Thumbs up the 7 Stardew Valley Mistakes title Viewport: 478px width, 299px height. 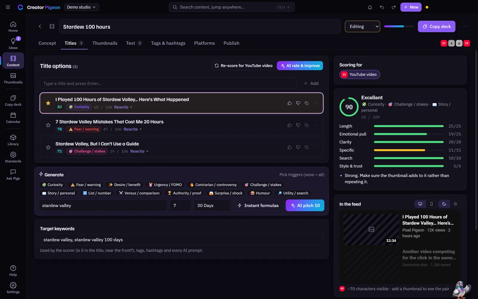point(289,125)
